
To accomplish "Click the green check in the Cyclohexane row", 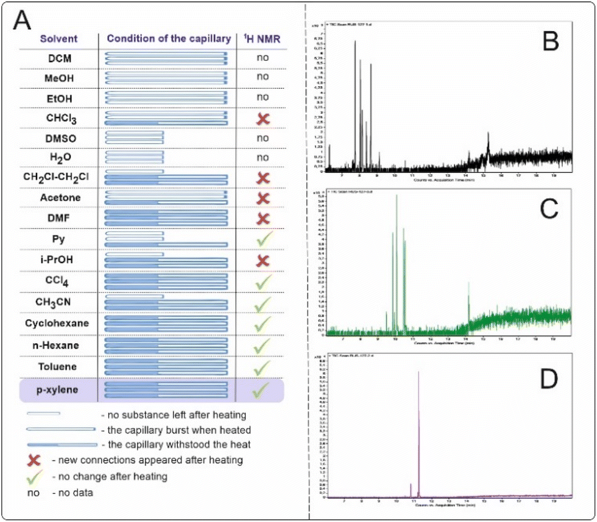I will click(263, 324).
